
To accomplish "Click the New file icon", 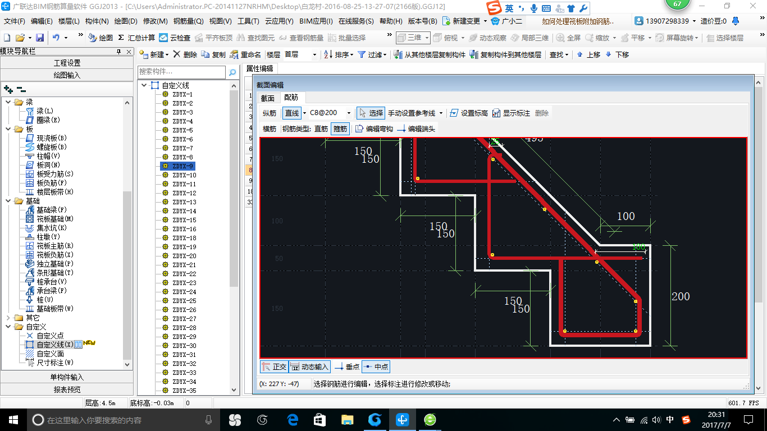I will [x=7, y=38].
